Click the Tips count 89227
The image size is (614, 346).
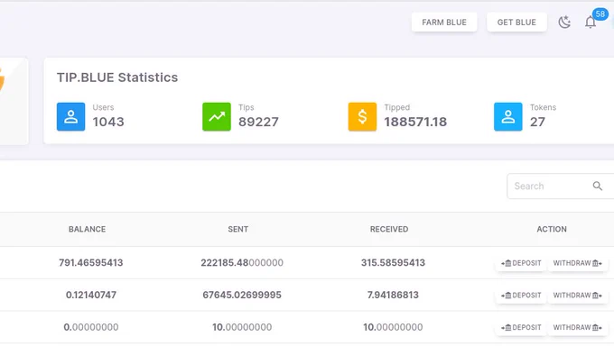tap(258, 122)
